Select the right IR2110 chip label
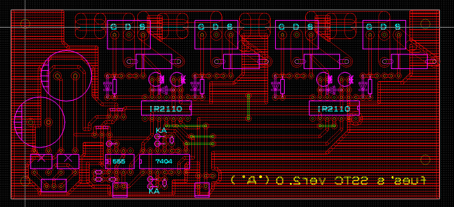This screenshot has width=454, height=207. click(334, 109)
